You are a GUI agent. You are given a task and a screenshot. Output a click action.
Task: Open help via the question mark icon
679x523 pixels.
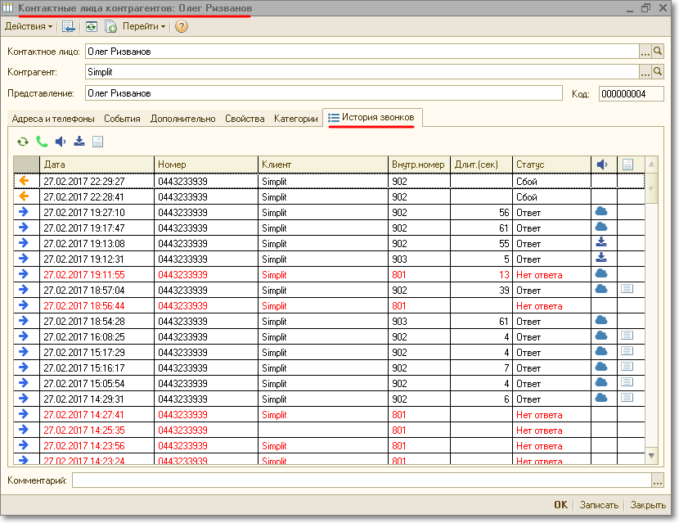coord(181,26)
